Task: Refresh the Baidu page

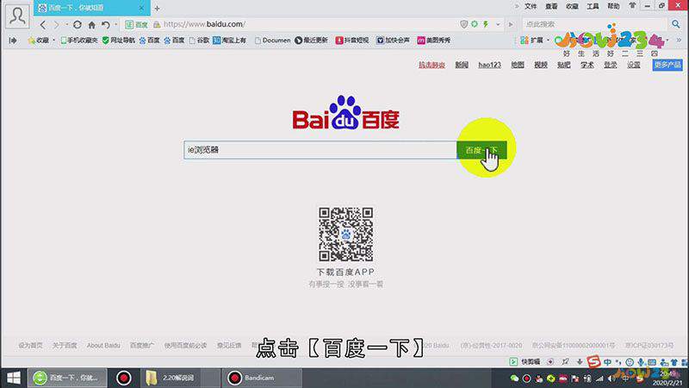Action: (78, 25)
